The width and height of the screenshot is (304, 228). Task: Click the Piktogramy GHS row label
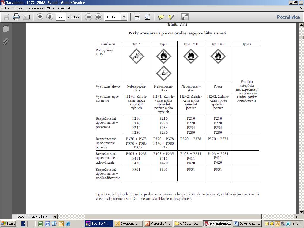(104, 52)
